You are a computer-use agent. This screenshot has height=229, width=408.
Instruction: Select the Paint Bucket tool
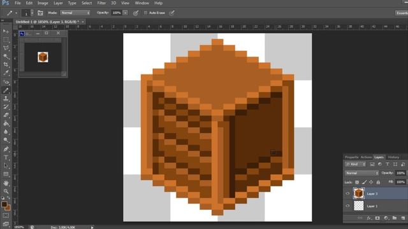click(6, 123)
